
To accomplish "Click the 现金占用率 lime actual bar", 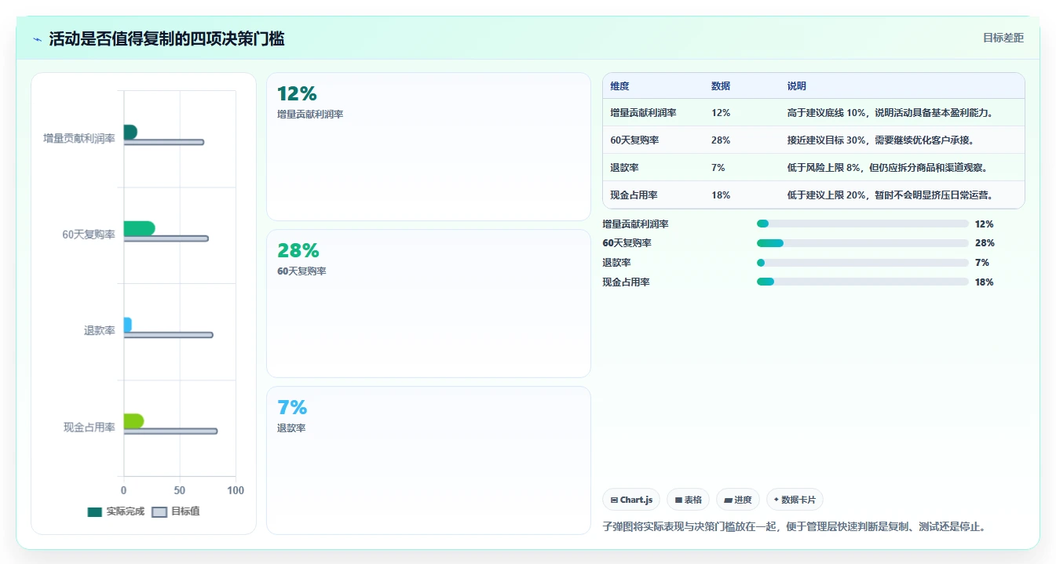I will 133,421.
